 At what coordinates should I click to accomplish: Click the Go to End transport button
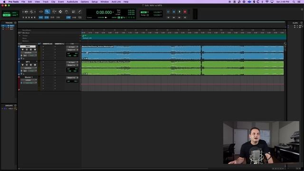tap(185, 18)
